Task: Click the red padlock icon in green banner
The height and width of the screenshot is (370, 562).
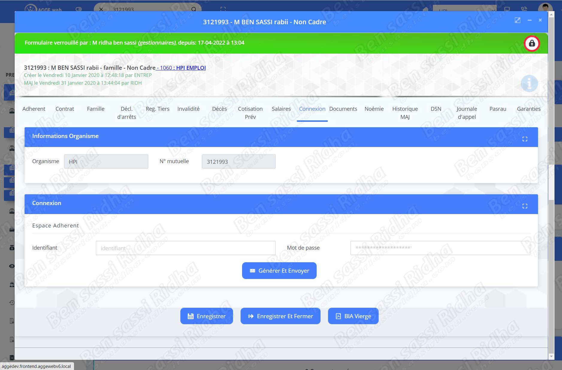Action: (x=531, y=43)
